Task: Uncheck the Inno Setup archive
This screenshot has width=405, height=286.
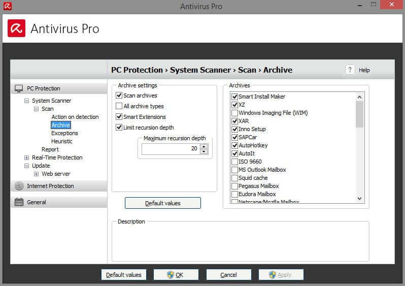Action: click(234, 129)
